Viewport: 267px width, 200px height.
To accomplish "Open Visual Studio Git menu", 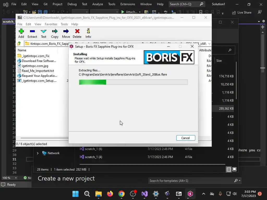I will point(45,4).
